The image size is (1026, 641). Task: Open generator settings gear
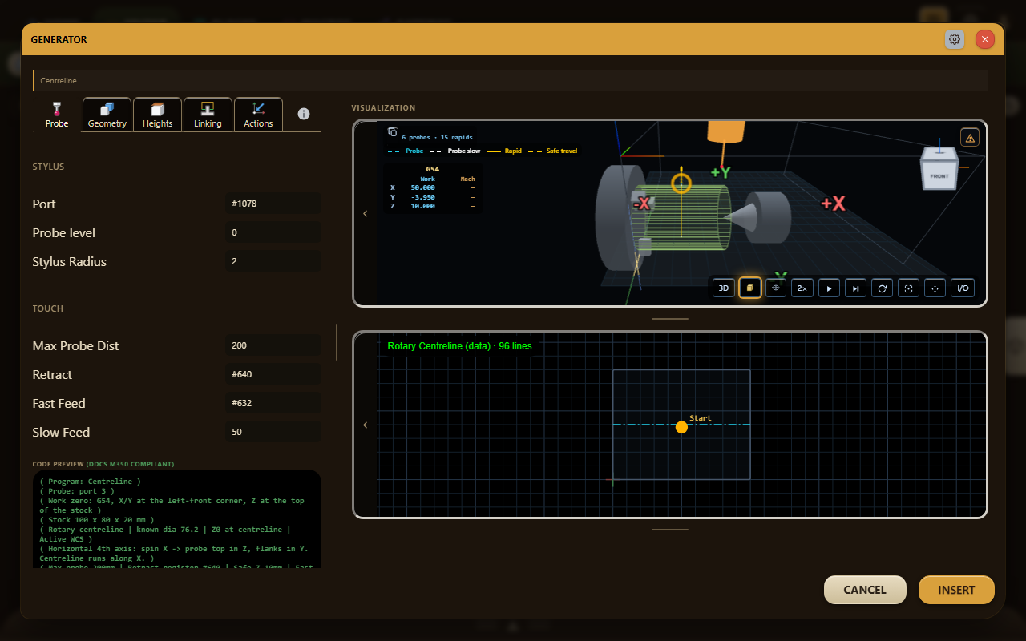click(x=955, y=39)
